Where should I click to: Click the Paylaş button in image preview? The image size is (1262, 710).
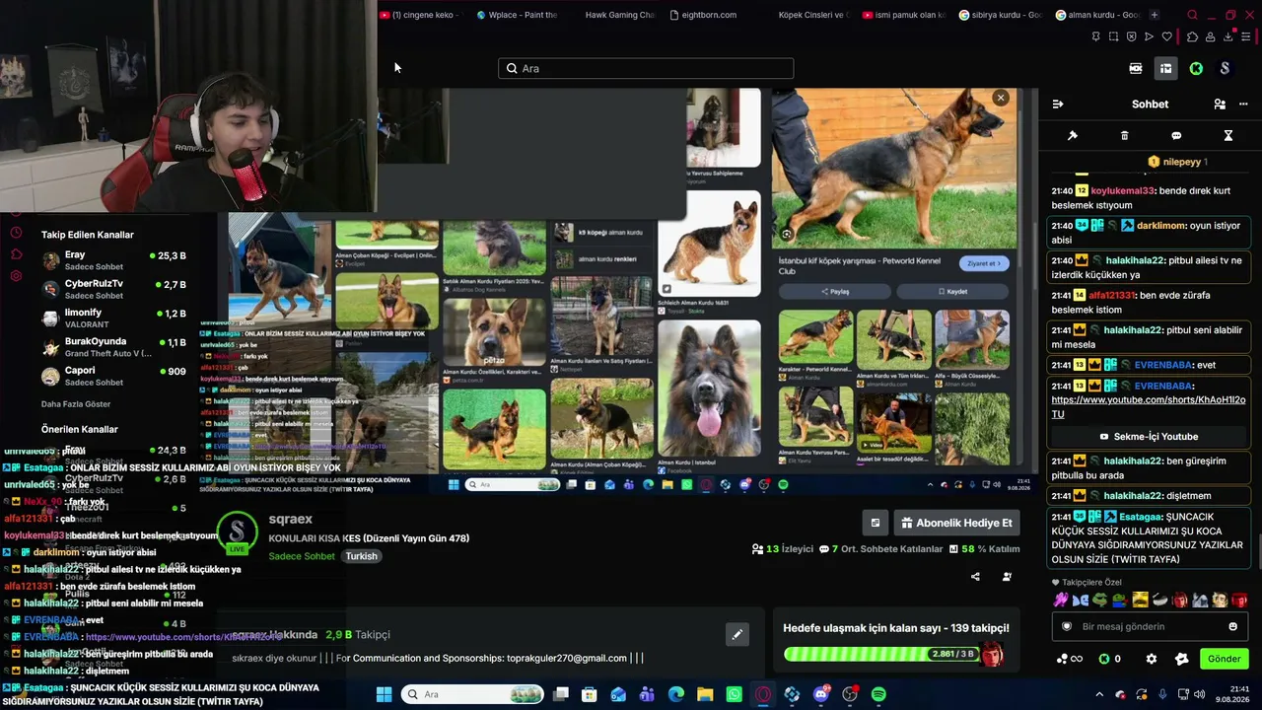click(x=835, y=292)
